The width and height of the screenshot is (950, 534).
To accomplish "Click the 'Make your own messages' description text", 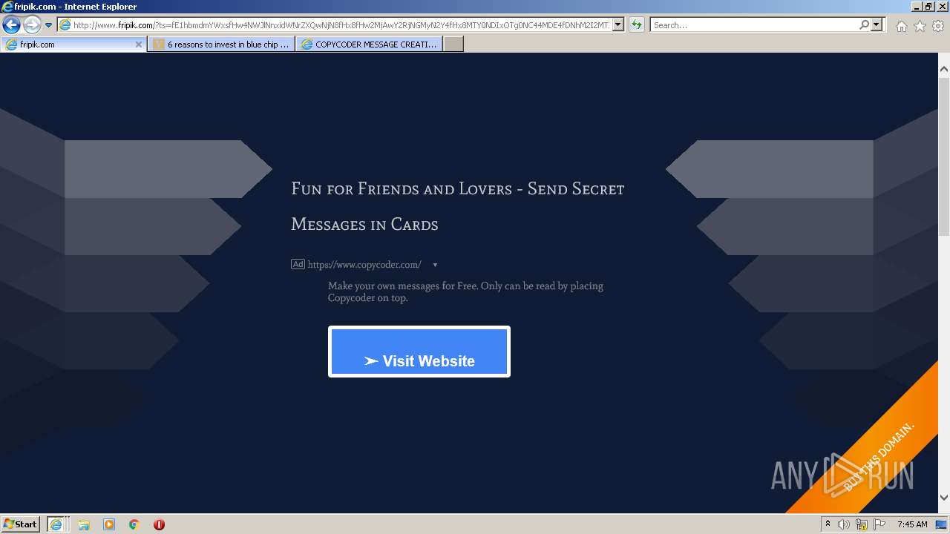I will coord(465,291).
